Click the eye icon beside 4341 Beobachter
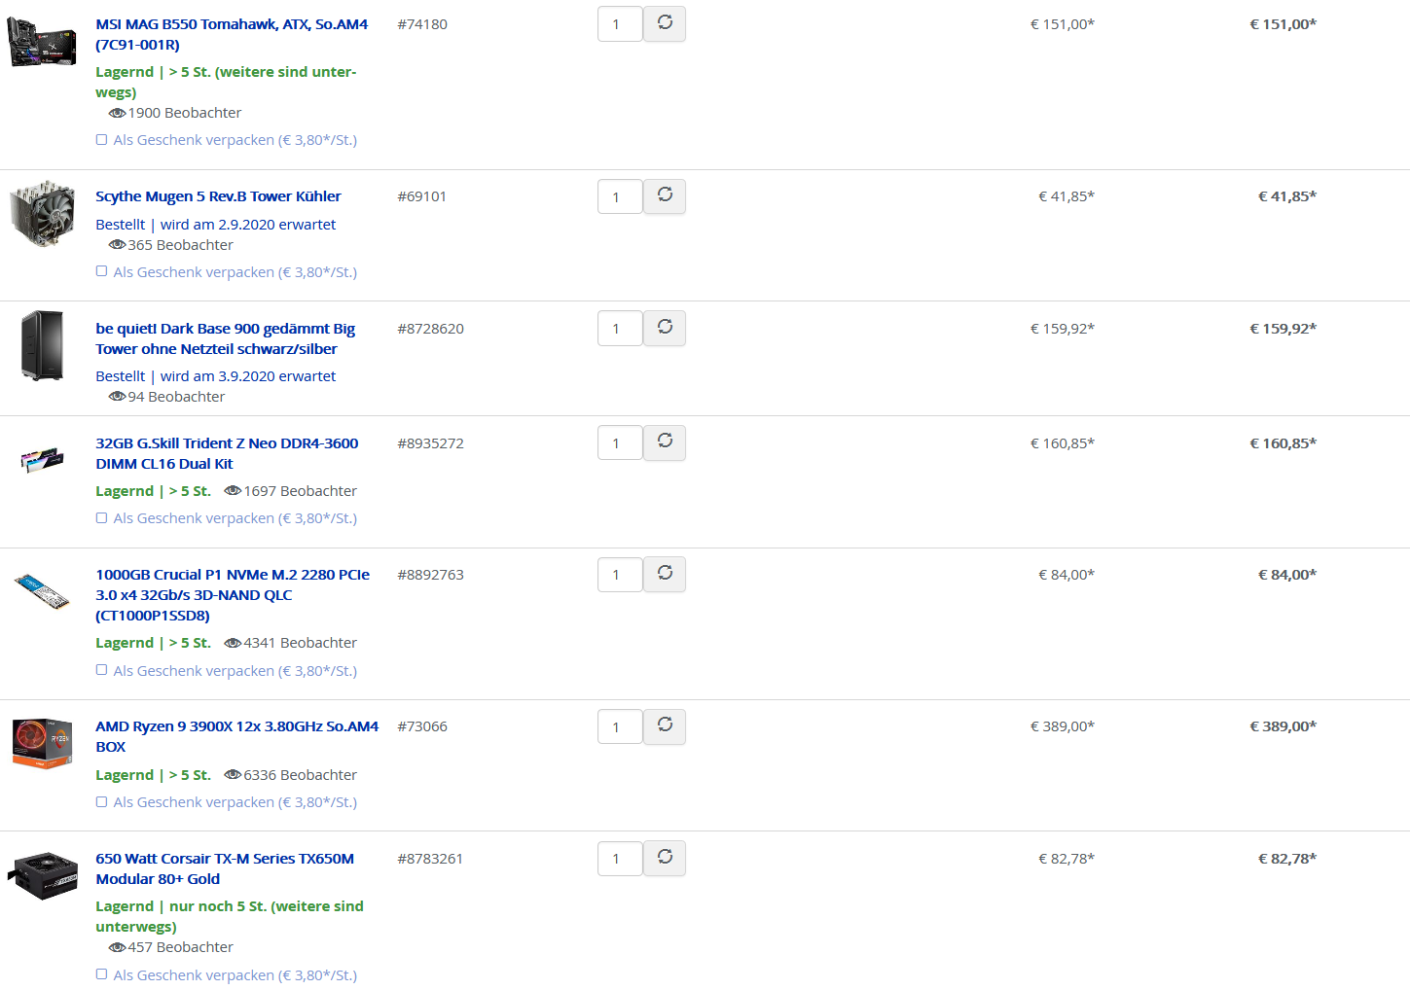Screen dimensions: 1410x990 tap(233, 643)
